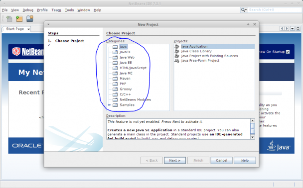Click the Next button
Viewport: 303px width, 188px height.
click(175, 161)
